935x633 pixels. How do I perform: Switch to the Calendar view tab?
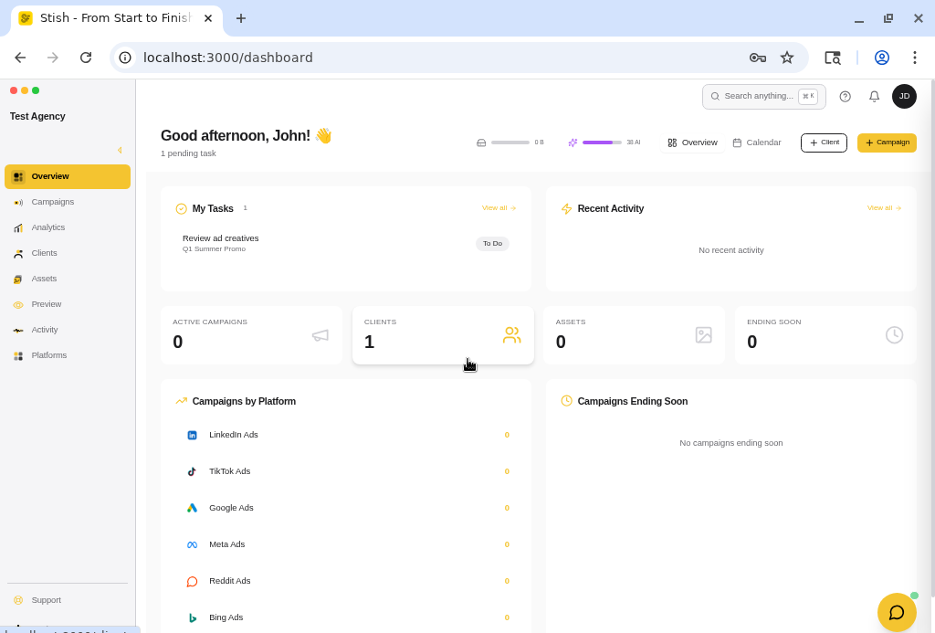pos(757,143)
